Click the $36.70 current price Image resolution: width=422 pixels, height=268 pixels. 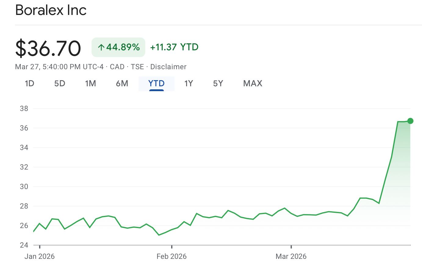click(x=48, y=48)
